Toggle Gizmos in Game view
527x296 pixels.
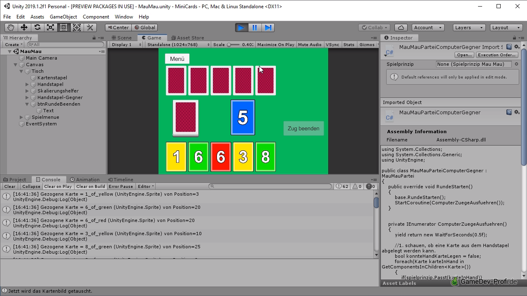point(367,44)
